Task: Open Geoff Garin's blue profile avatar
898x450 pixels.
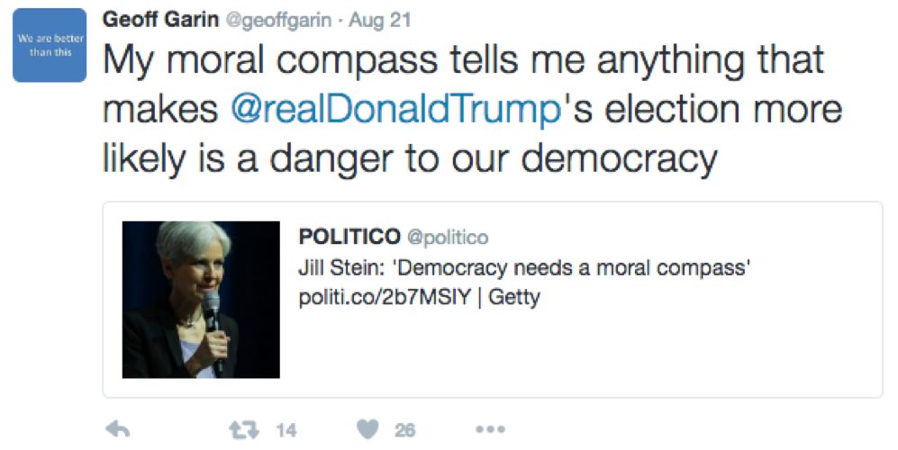Action: coord(50,45)
